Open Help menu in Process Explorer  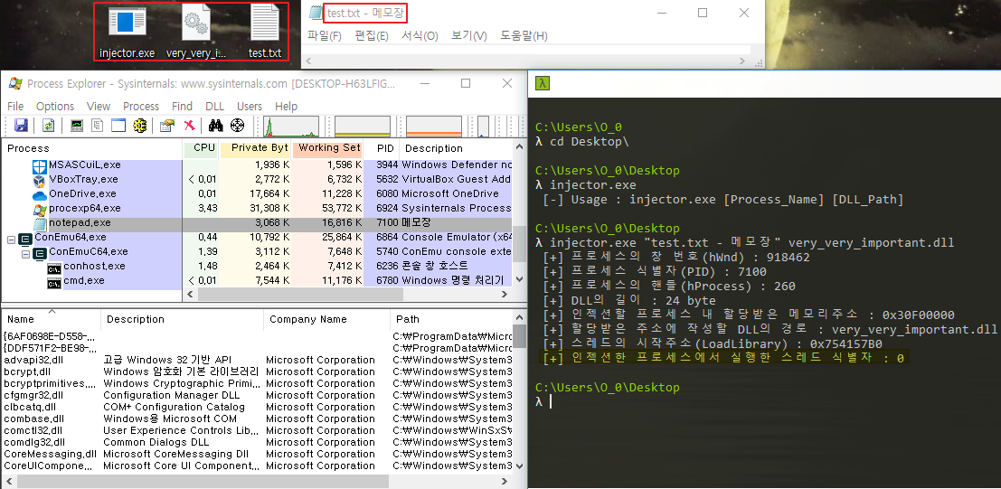pos(286,106)
